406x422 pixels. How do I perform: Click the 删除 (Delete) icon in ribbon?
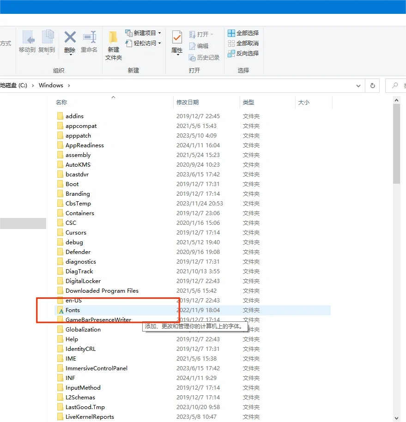pos(70,38)
